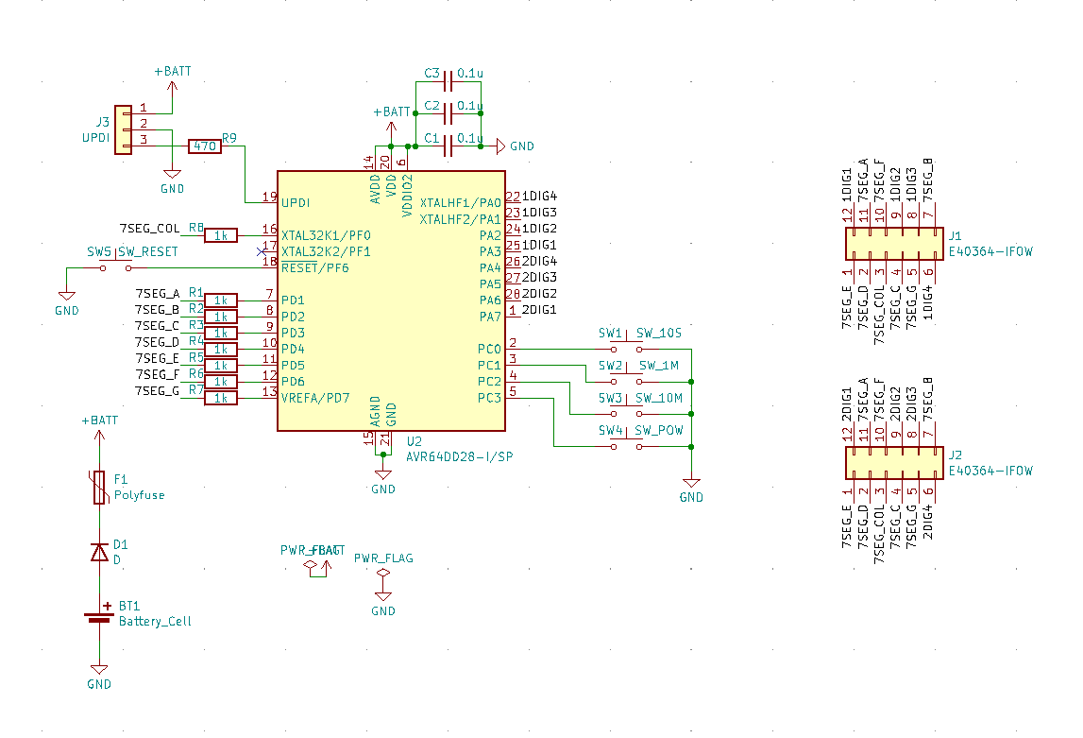Screen dimensions: 1083x738
Task: Select the R8 1k resistor
Action: (x=221, y=235)
